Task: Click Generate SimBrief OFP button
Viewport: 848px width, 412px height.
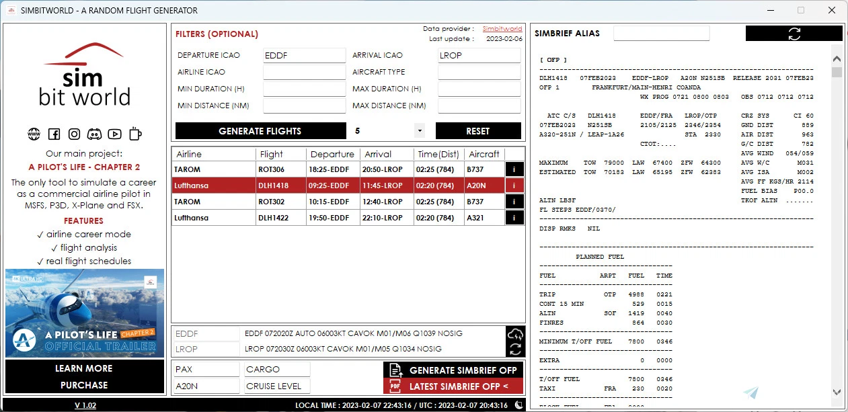Action: (453, 370)
